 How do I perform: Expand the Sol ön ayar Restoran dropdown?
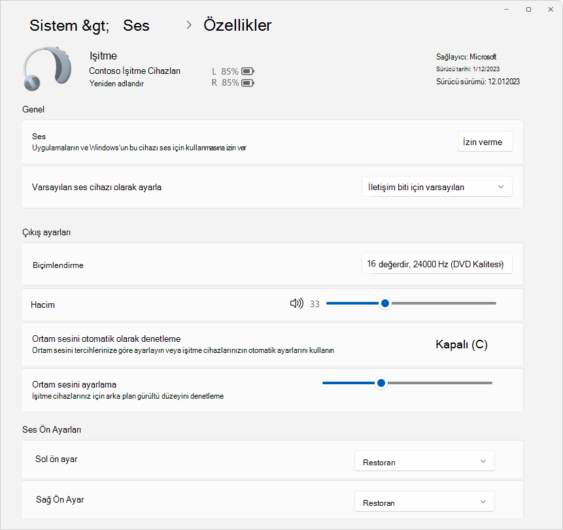(424, 461)
